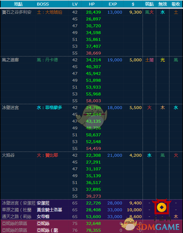Image resolution: width=183 pixels, height=233 pixels.
Task: Select boss name 土：大地琥珀
Action: (x=49, y=12)
